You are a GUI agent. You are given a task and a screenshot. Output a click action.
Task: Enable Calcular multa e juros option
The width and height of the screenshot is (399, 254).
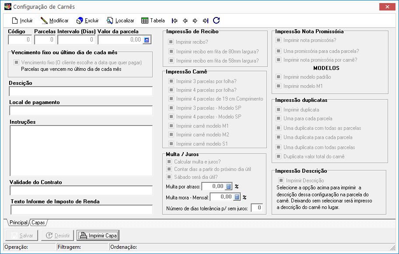point(169,162)
